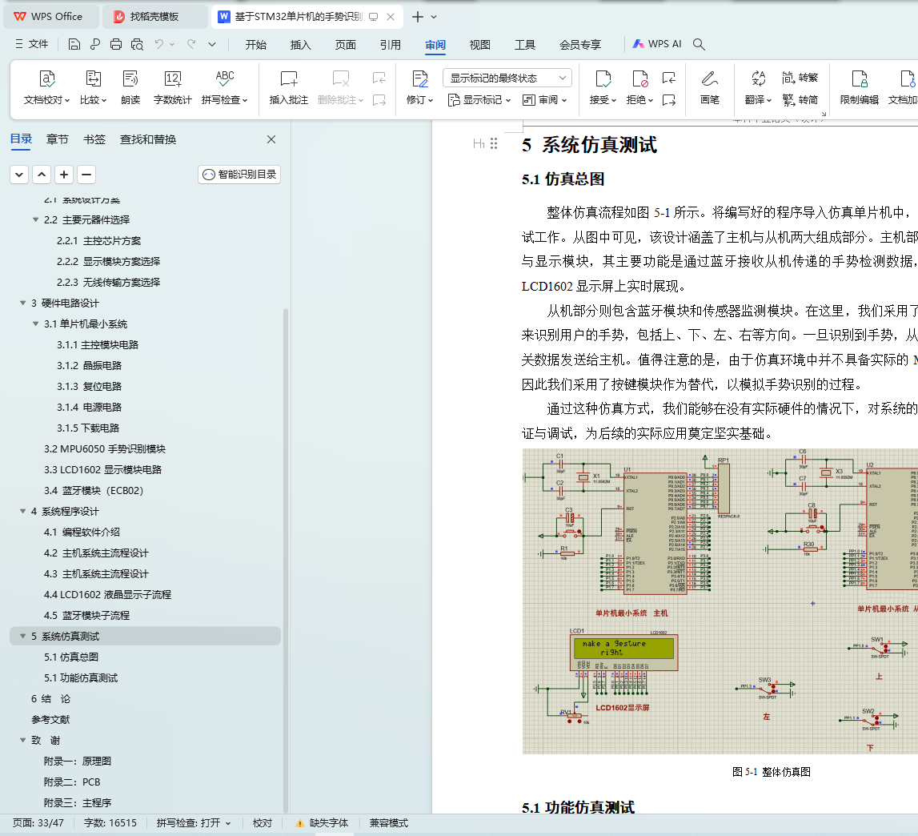Jump to 4.5 蓝牙模块子流程 heading

coord(86,615)
